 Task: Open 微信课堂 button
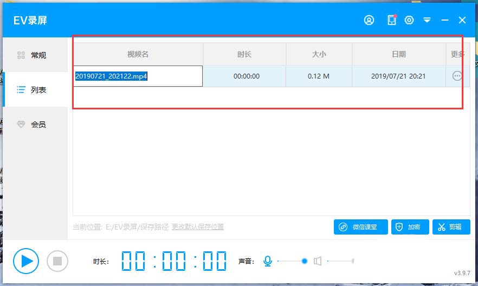(360, 227)
